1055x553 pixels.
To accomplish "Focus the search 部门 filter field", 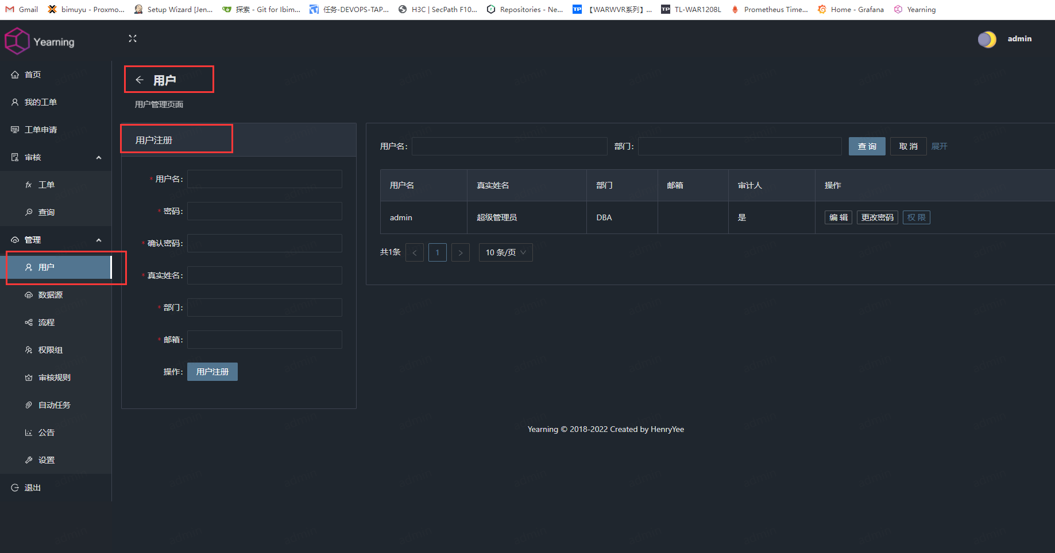I will 740,146.
